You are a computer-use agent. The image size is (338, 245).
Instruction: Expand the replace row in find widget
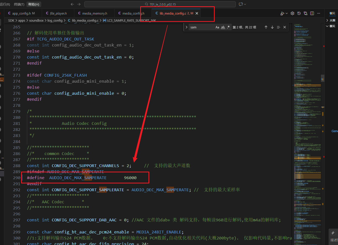(x=186, y=27)
